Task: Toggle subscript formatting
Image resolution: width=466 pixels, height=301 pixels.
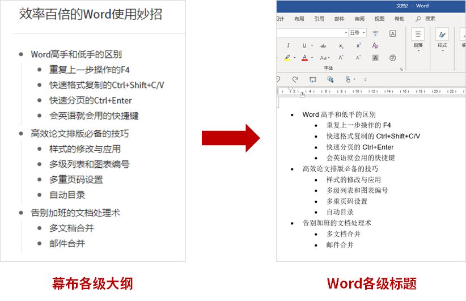Action: pos(341,46)
